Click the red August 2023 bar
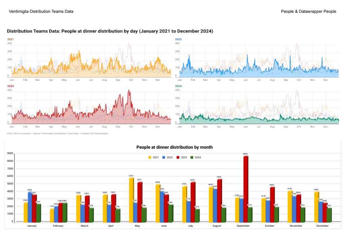The width and height of the screenshot is (346, 244). [219, 200]
